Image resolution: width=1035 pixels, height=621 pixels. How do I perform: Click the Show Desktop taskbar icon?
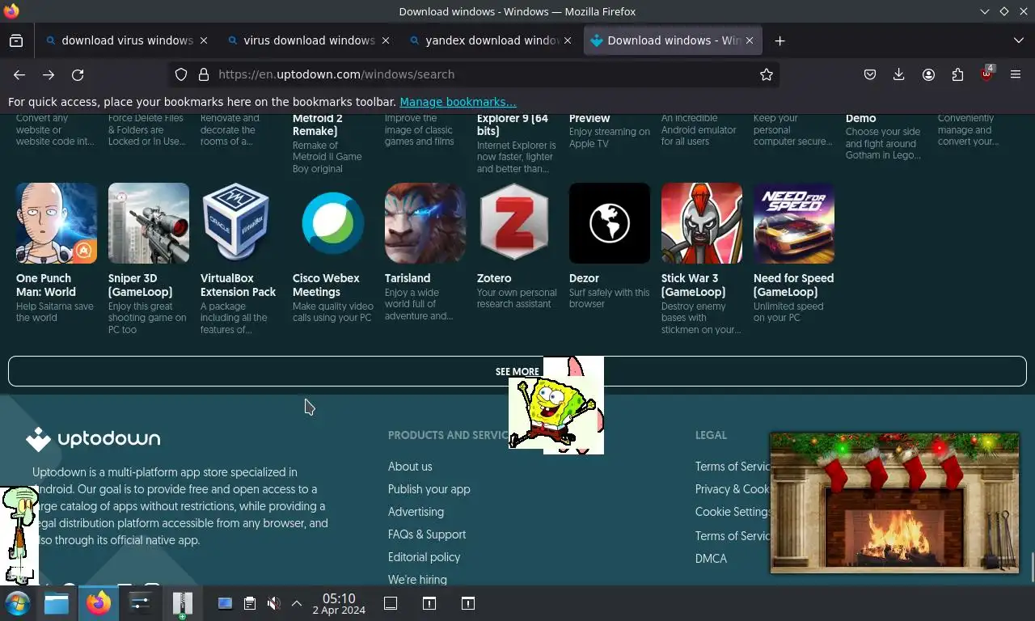(391, 603)
